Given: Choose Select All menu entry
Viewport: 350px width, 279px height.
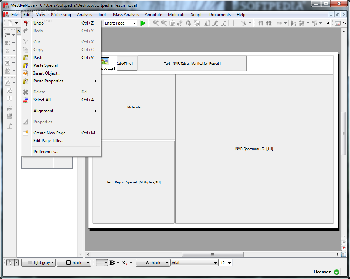Looking at the screenshot, I should click(62, 100).
